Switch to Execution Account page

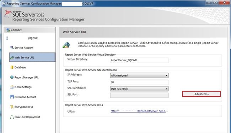[x=25, y=97]
